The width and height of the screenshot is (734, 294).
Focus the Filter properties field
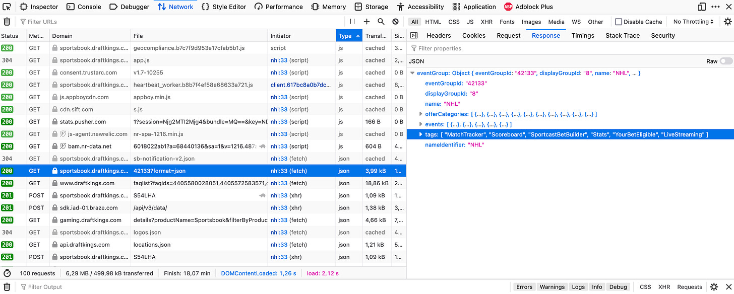point(570,48)
